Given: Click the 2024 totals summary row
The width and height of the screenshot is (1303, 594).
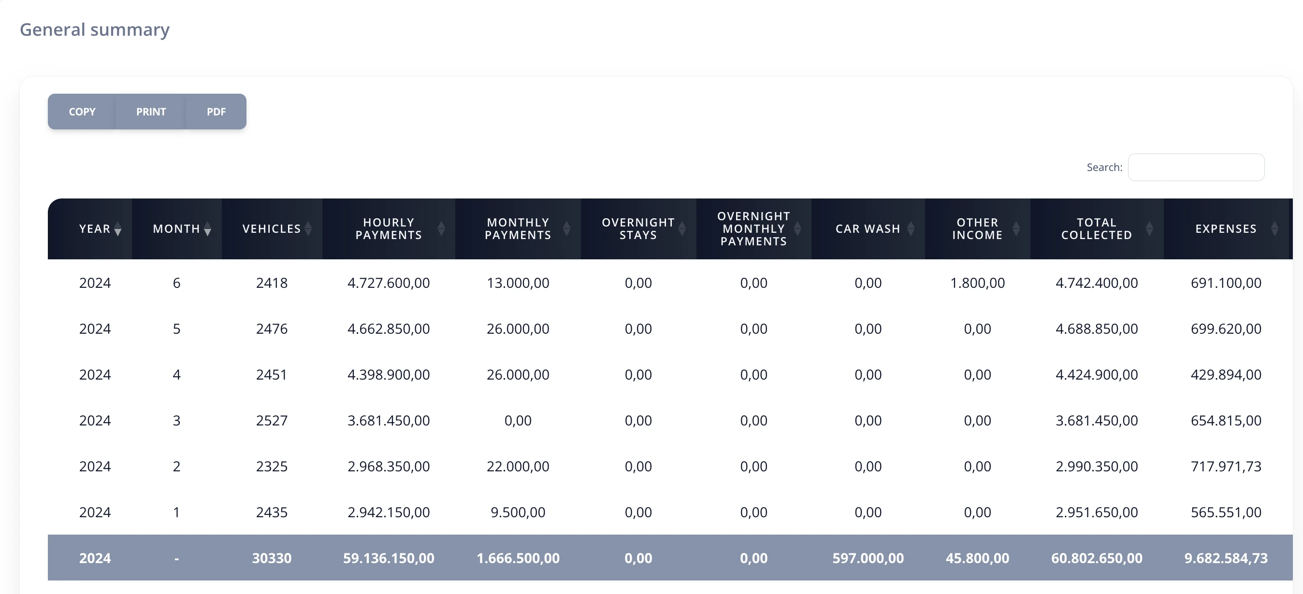Looking at the screenshot, I should pos(670,558).
